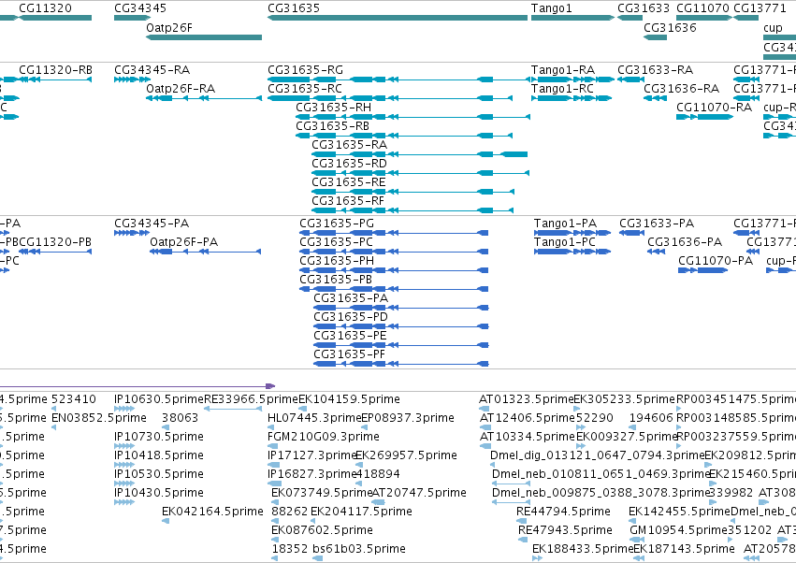Open the CG11070-PA protein label
This screenshot has height=563, width=796.
[716, 261]
